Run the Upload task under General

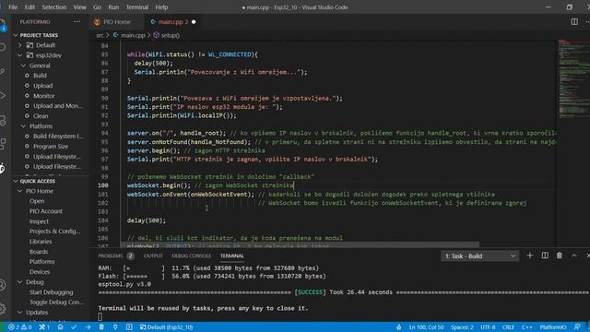(43, 86)
